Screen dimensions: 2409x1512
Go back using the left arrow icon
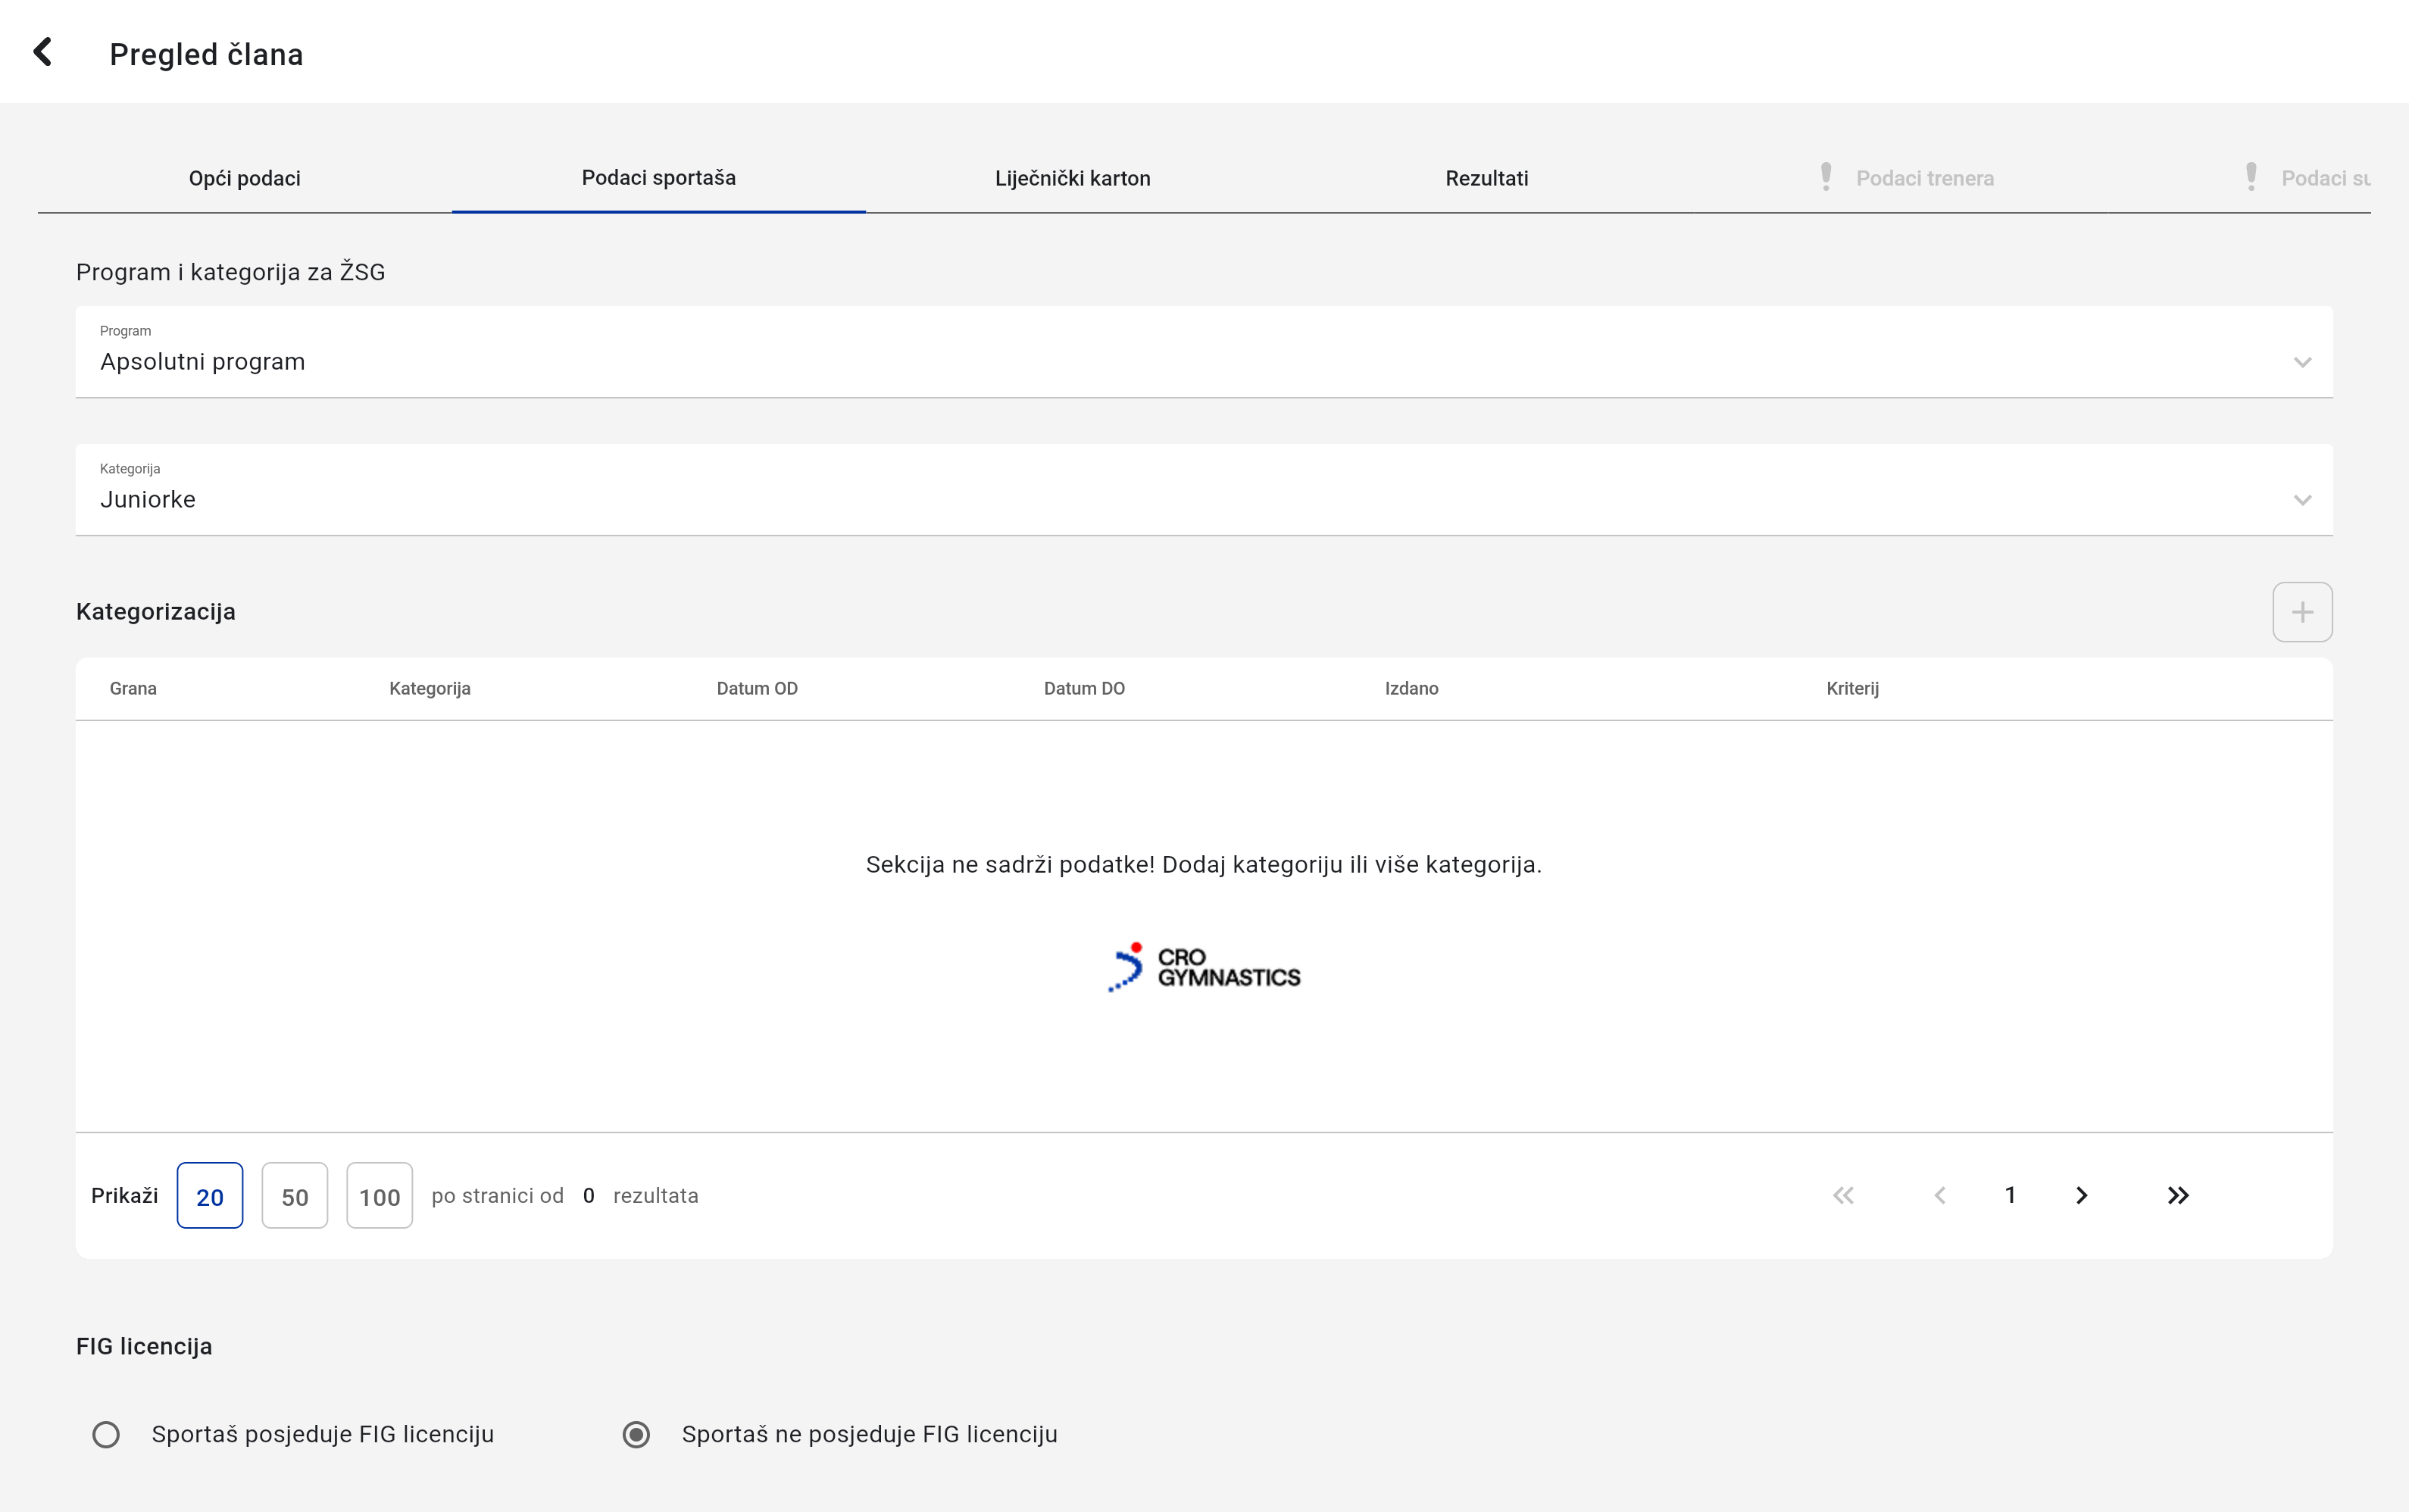tap(42, 52)
